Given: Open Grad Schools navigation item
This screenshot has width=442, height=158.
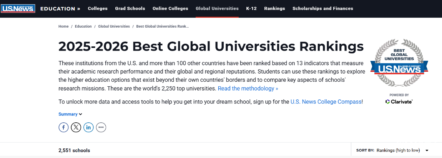Looking at the screenshot, I should tap(130, 8).
